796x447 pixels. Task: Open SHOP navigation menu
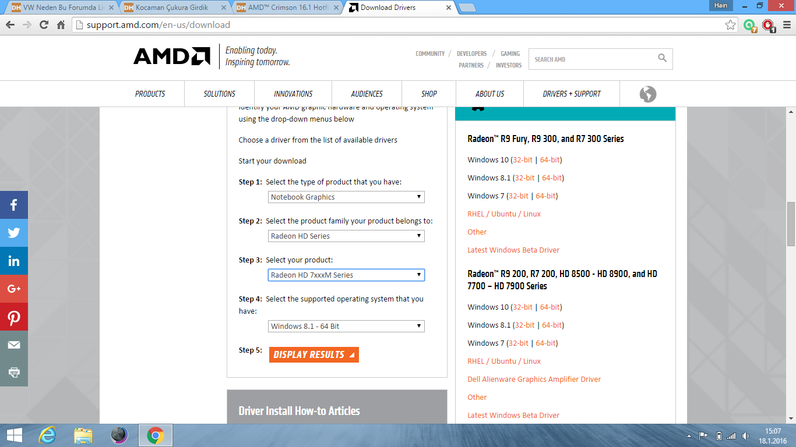click(429, 94)
